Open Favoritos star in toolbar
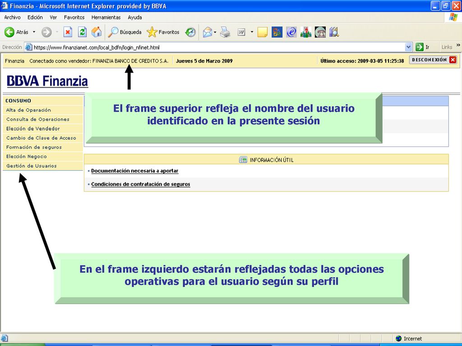462x346 pixels. 163,32
